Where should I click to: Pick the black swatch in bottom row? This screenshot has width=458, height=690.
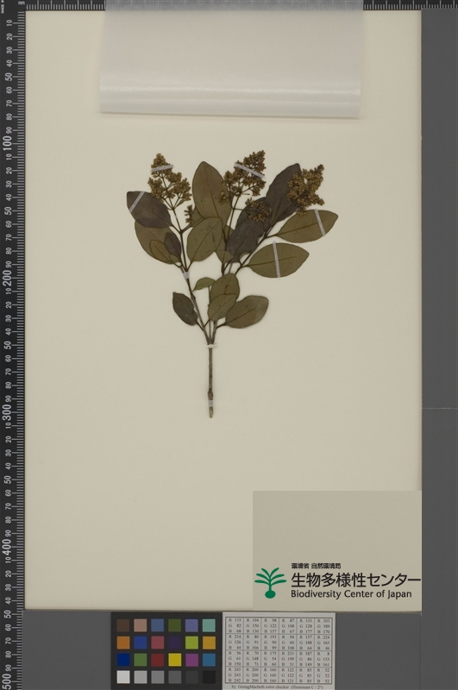(x=209, y=676)
